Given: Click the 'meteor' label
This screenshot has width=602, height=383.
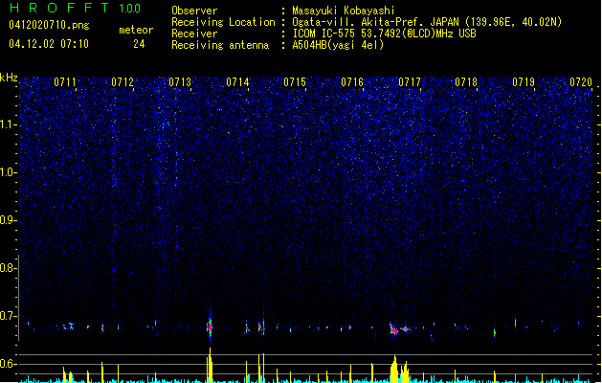Looking at the screenshot, I should (136, 30).
